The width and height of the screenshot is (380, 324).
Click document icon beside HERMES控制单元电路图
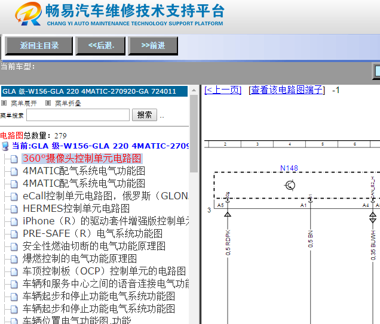[x=14, y=209]
